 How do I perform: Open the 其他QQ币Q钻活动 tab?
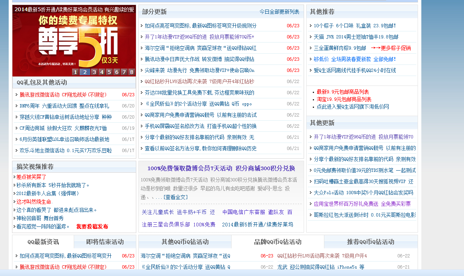pyautogui.click(x=185, y=242)
